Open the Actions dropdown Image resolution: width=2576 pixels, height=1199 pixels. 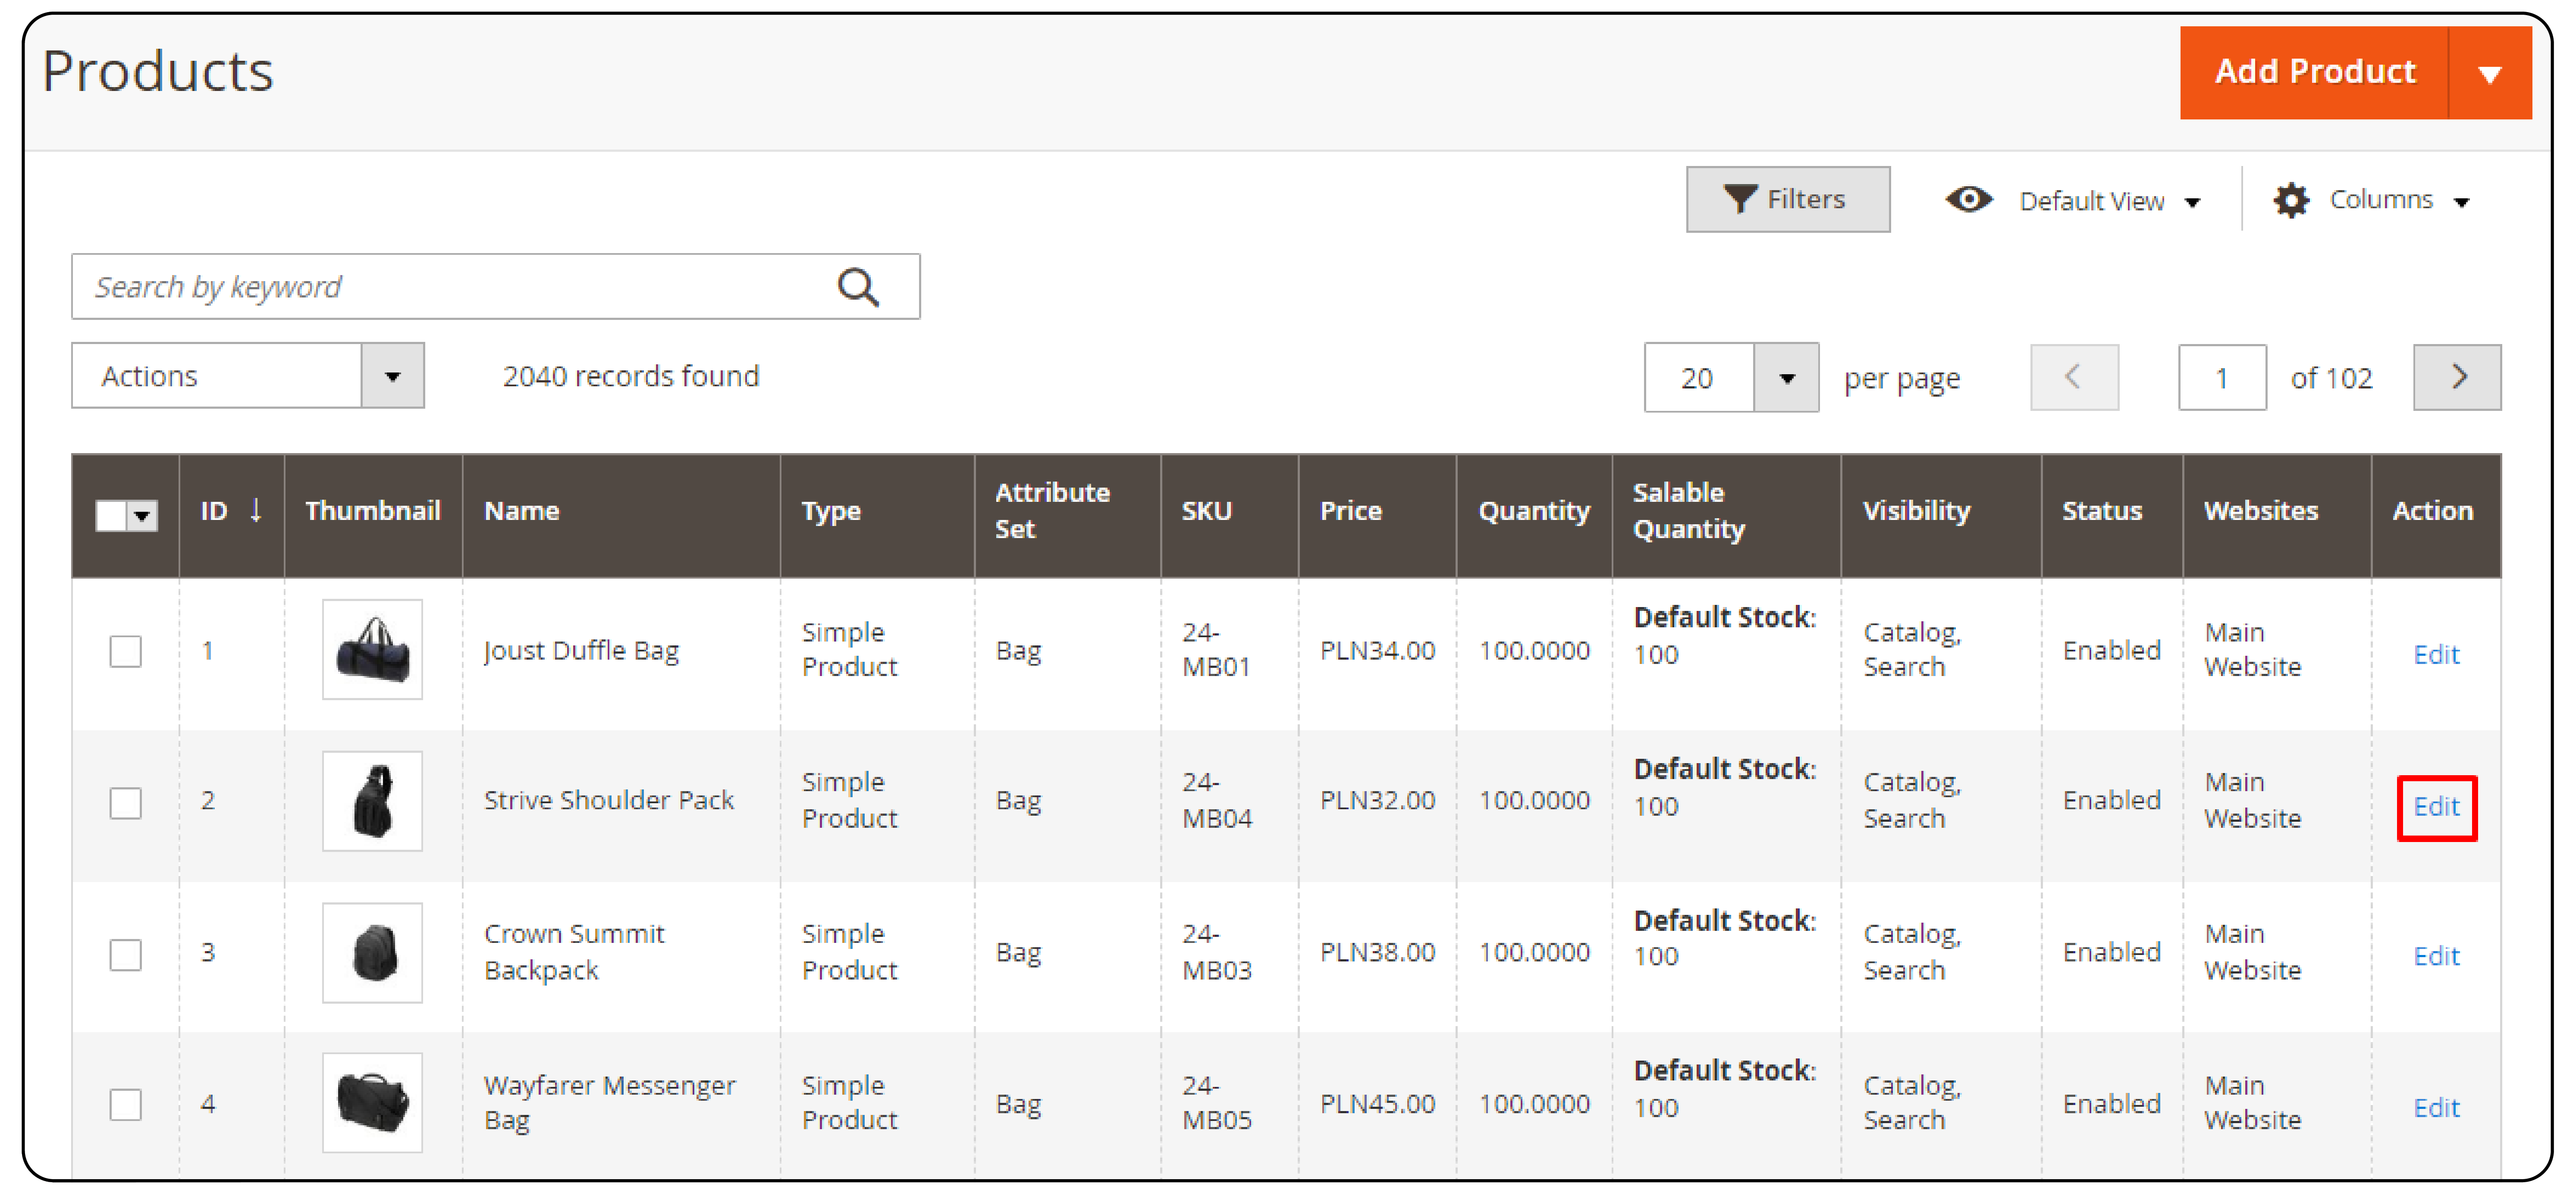[x=247, y=376]
